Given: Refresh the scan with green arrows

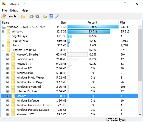Looking at the screenshot, I should 31,16.
